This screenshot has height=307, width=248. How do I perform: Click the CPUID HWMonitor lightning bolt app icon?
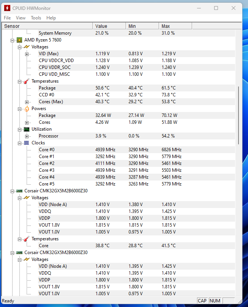pos(7,8)
